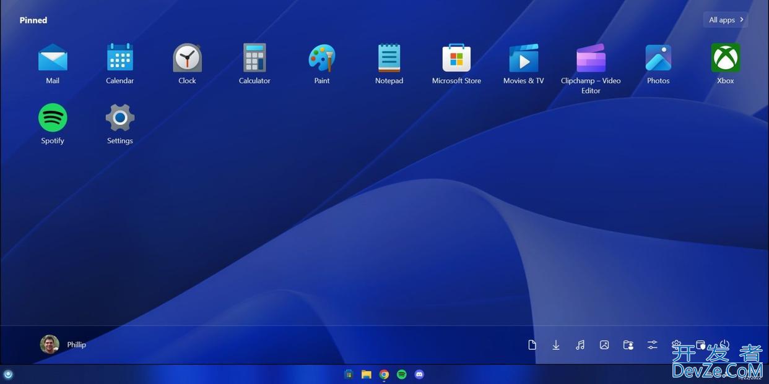Image resolution: width=769 pixels, height=384 pixels.
Task: Open the Power options button
Action: (724, 345)
